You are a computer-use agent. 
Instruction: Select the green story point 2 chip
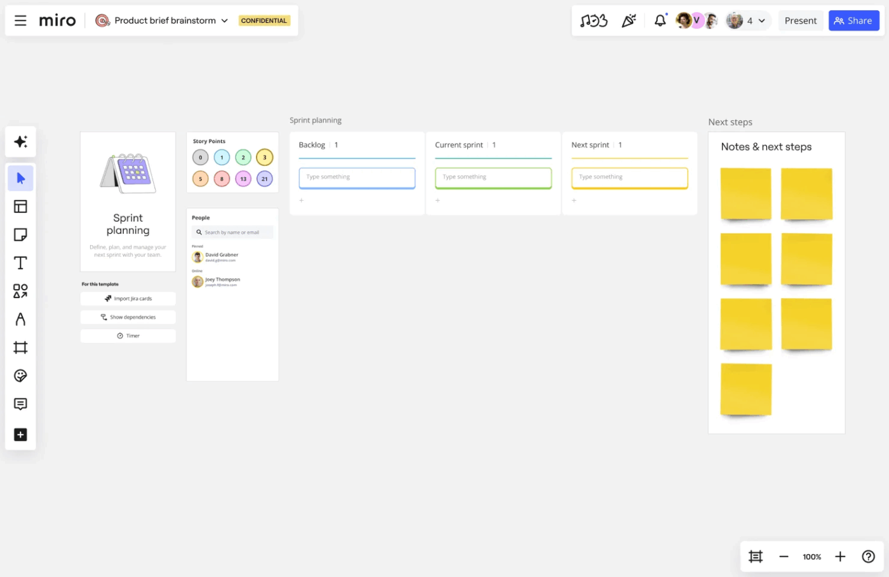coord(243,157)
